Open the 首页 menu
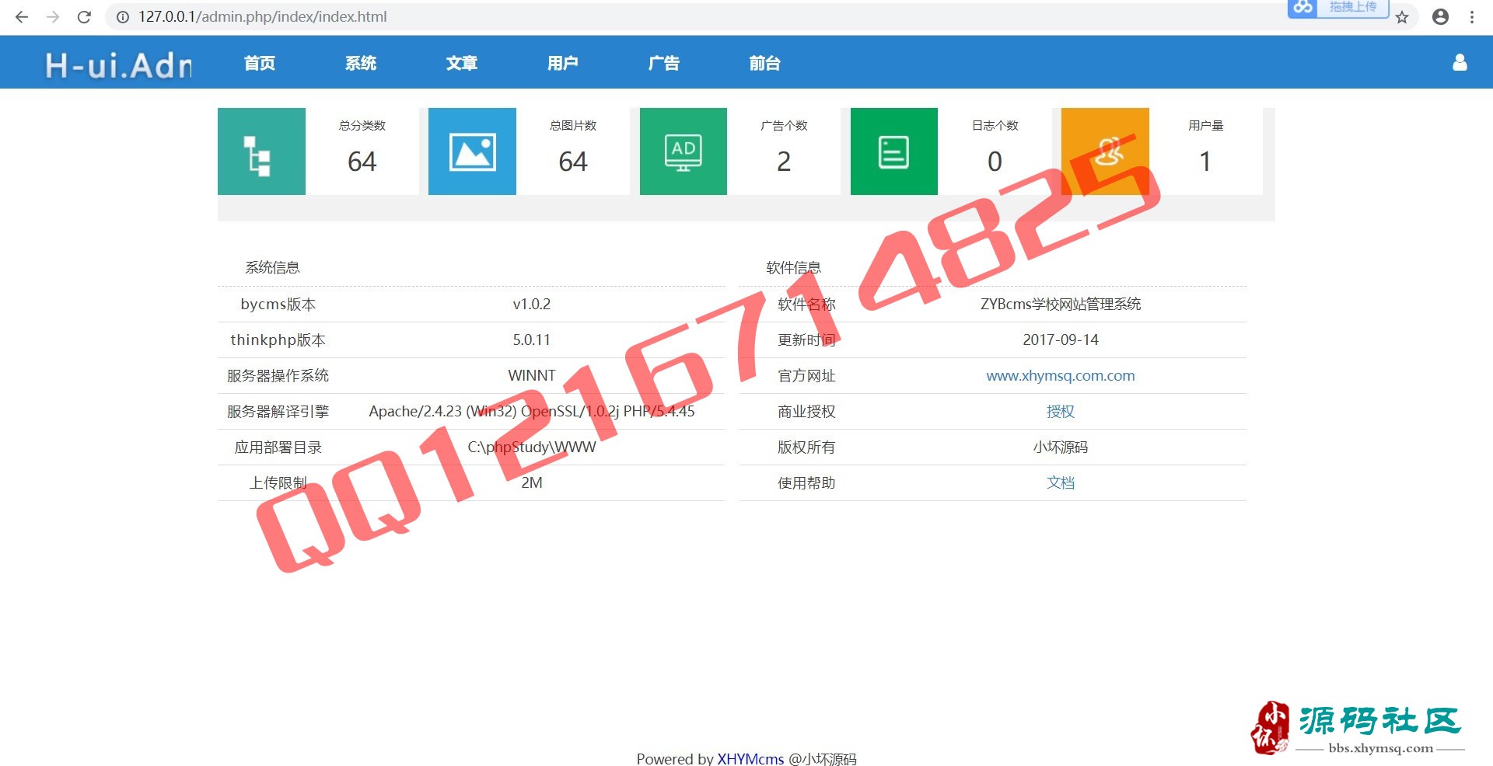 tap(260, 63)
